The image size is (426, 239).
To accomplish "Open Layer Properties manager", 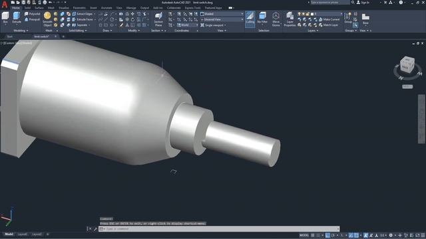I will tap(290, 19).
